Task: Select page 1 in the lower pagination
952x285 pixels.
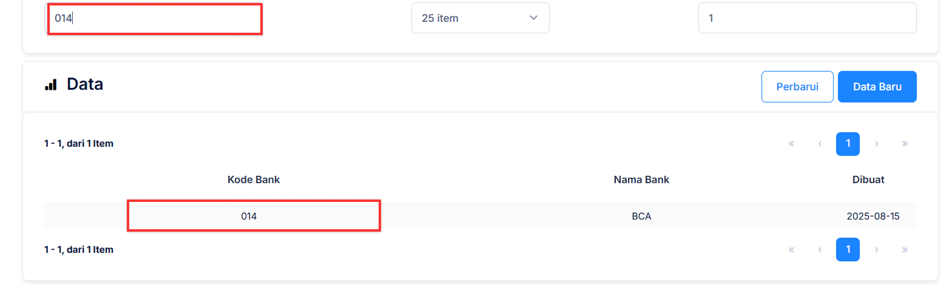Action: pos(848,249)
